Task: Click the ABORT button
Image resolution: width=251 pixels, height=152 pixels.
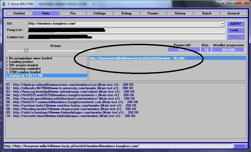Action: pyautogui.click(x=235, y=24)
